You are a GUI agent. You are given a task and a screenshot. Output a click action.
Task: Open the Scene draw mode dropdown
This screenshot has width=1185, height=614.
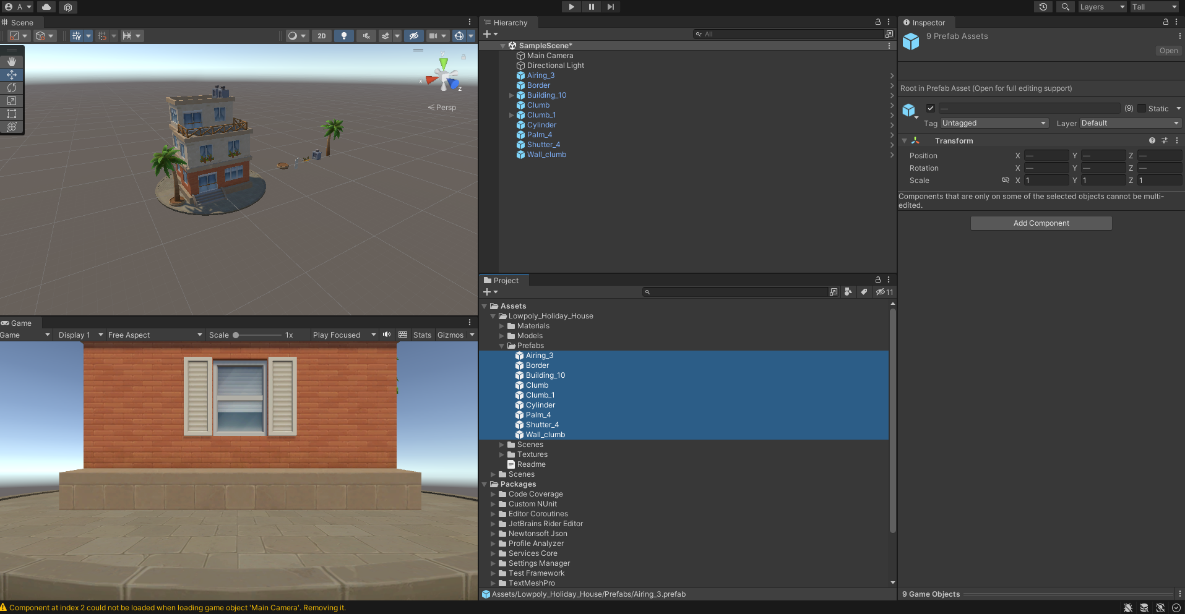point(297,36)
